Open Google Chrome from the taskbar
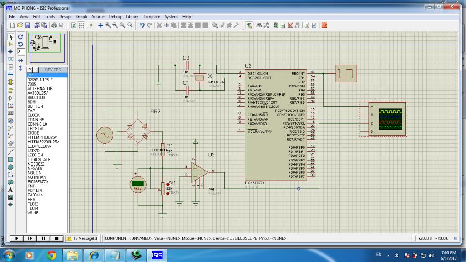This screenshot has width=466, height=262. pyautogui.click(x=51, y=255)
